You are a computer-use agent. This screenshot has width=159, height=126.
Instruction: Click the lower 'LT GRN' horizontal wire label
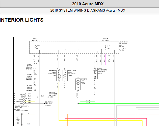[x=88, y=103]
